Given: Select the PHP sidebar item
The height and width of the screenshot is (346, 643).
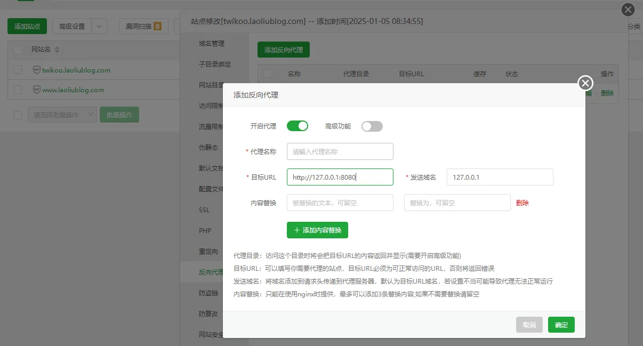Looking at the screenshot, I should (205, 231).
